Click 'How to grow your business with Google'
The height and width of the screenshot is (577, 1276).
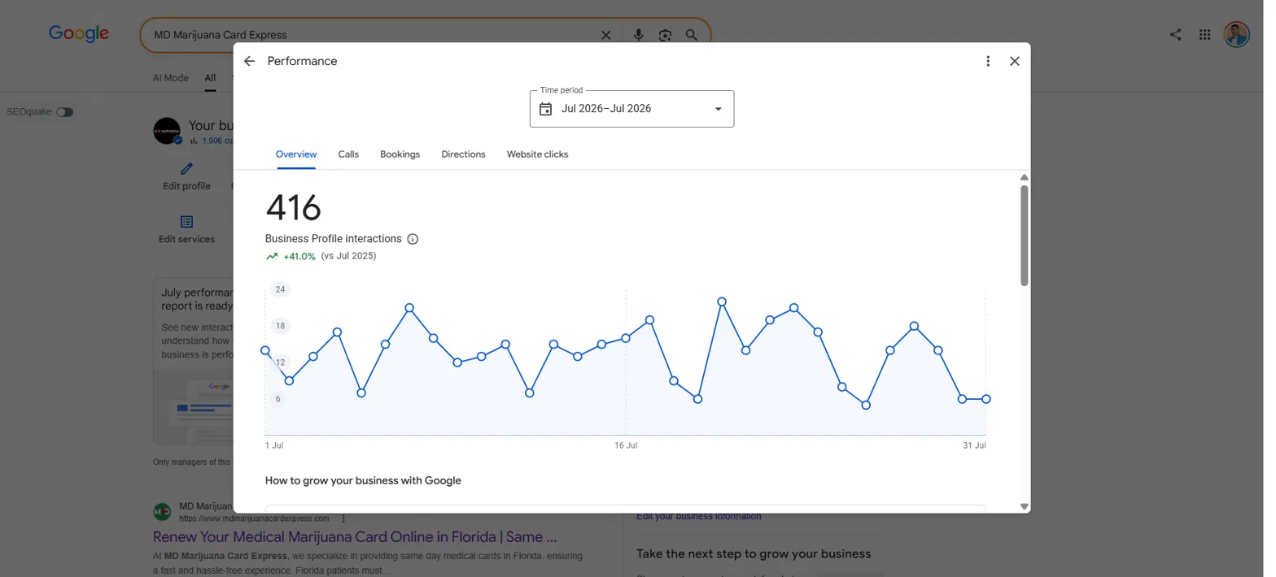(363, 480)
